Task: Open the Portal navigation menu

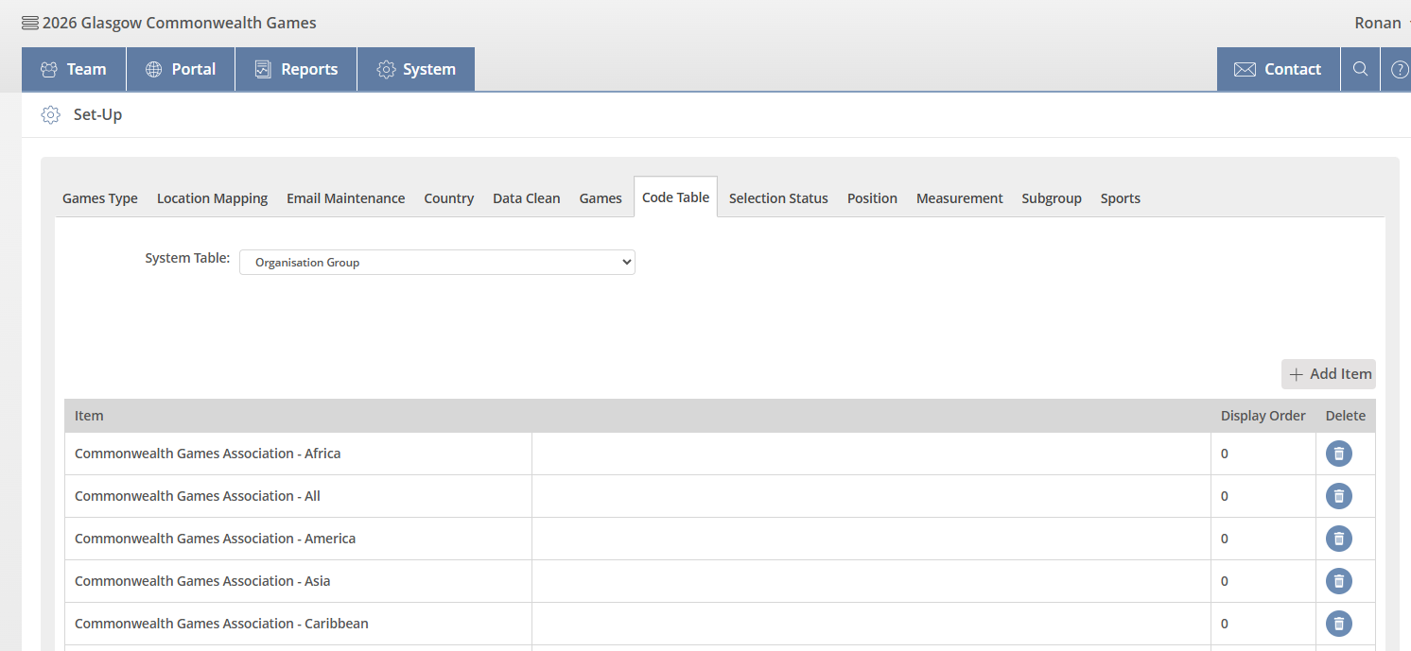Action: (x=181, y=69)
